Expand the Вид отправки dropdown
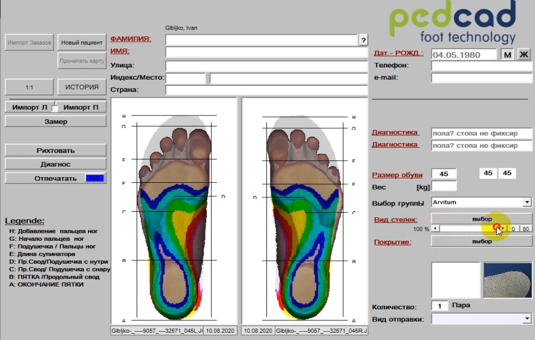 point(527,319)
